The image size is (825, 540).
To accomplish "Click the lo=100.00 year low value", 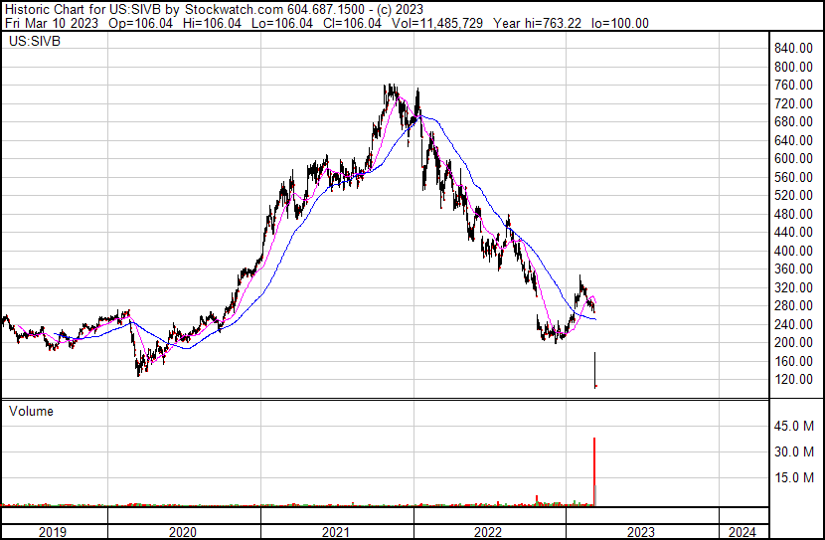I will click(x=620, y=23).
